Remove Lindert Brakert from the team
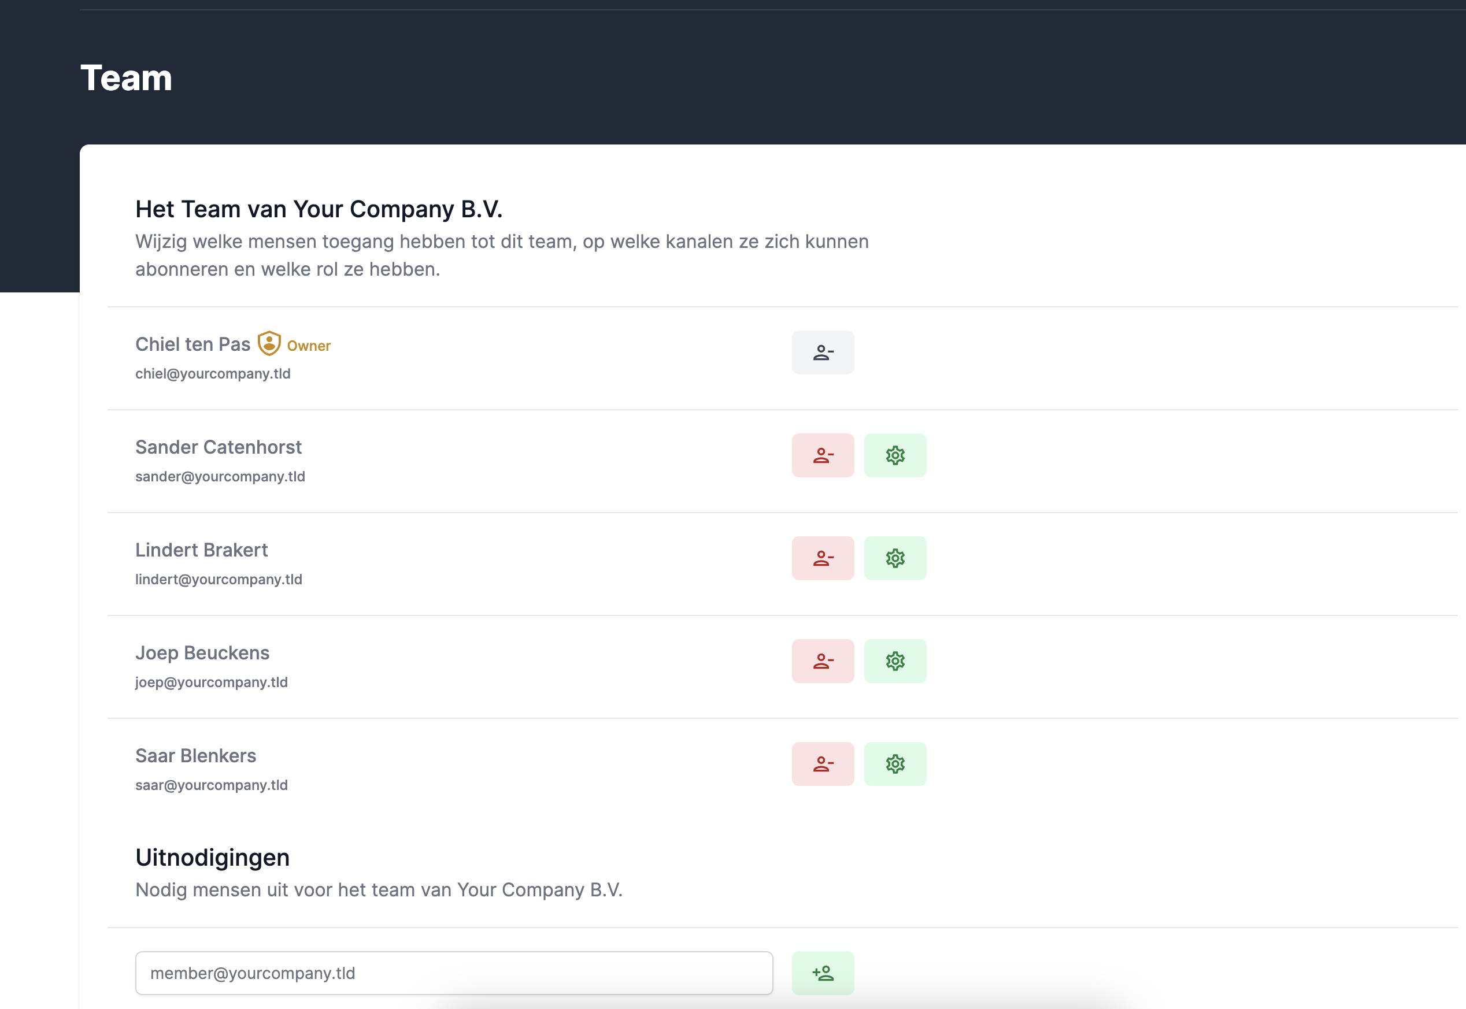This screenshot has height=1009, width=1466. [x=823, y=558]
